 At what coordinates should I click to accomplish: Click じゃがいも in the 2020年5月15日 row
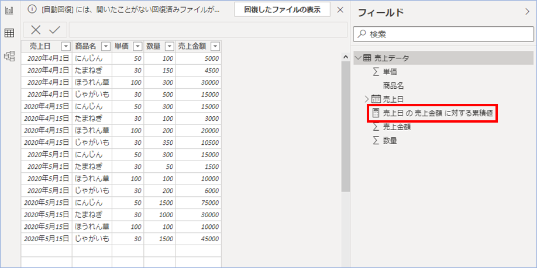click(x=92, y=238)
